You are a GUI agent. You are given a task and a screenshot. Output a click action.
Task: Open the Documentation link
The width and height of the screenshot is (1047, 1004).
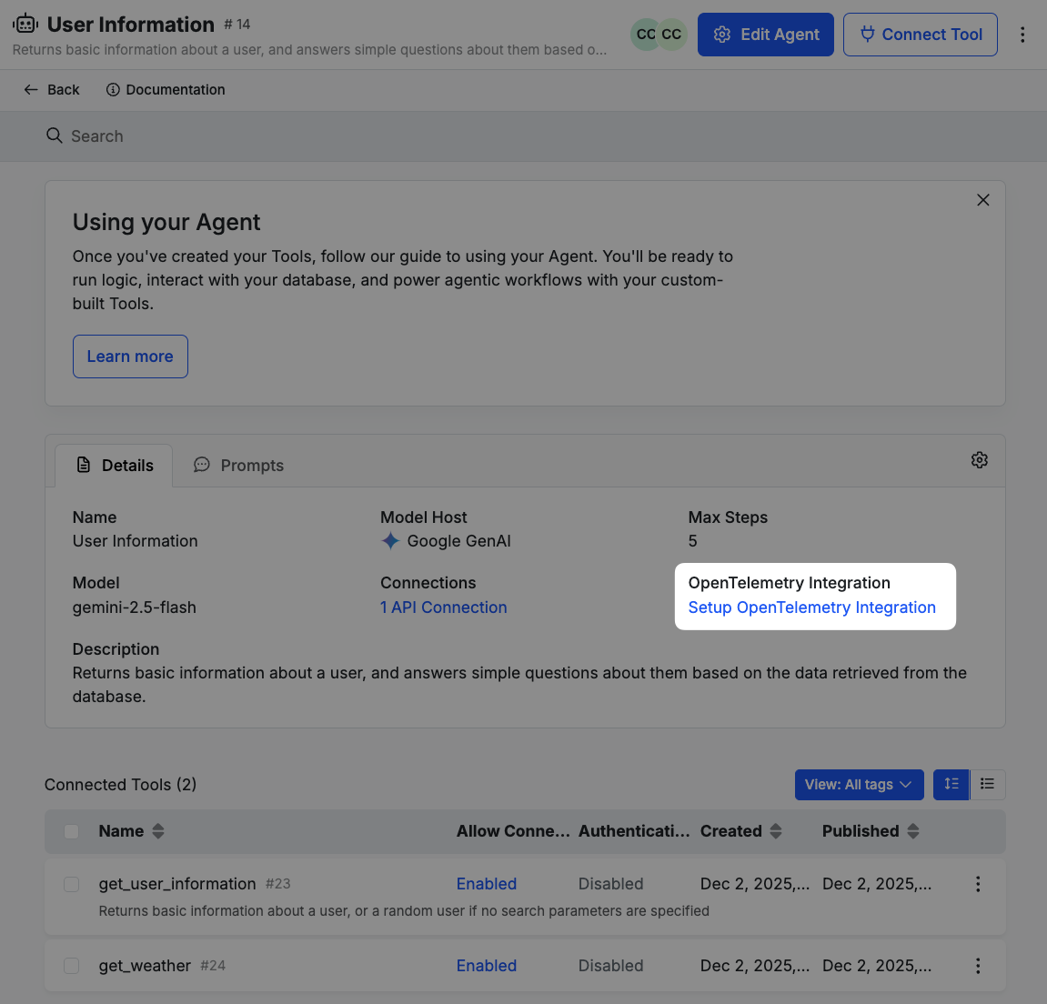point(166,89)
